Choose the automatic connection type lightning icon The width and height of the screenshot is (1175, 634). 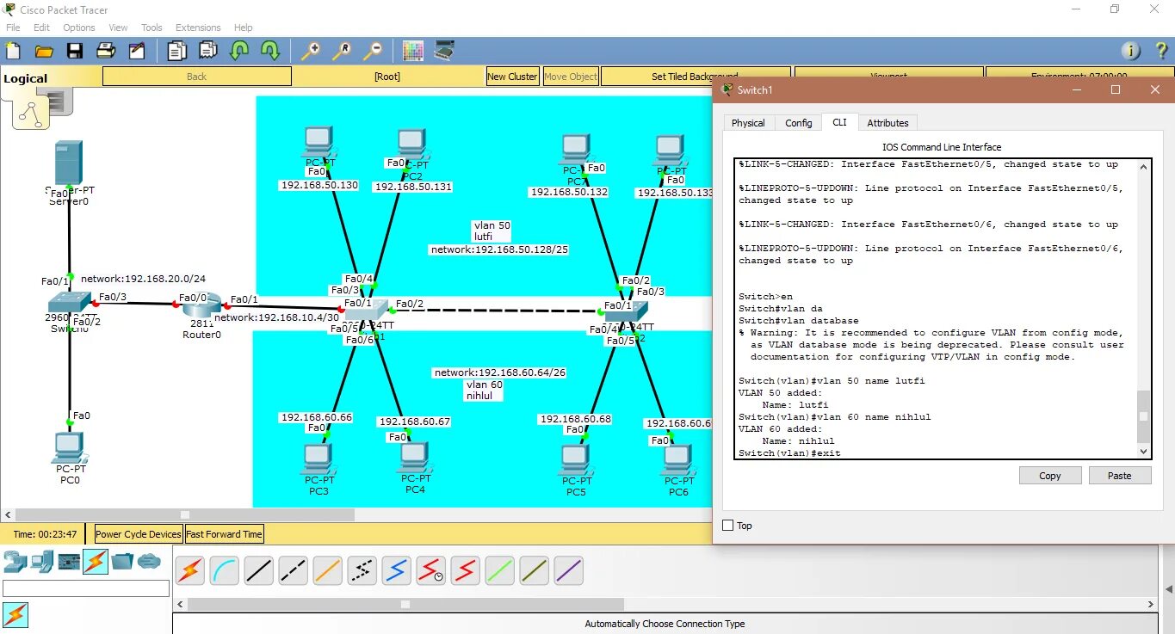pyautogui.click(x=190, y=571)
